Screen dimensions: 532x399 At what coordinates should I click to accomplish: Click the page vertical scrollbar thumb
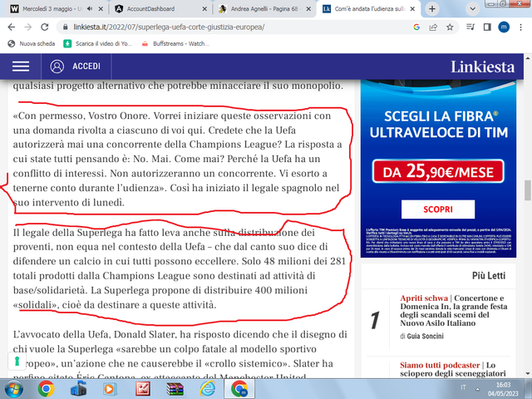[528, 190]
